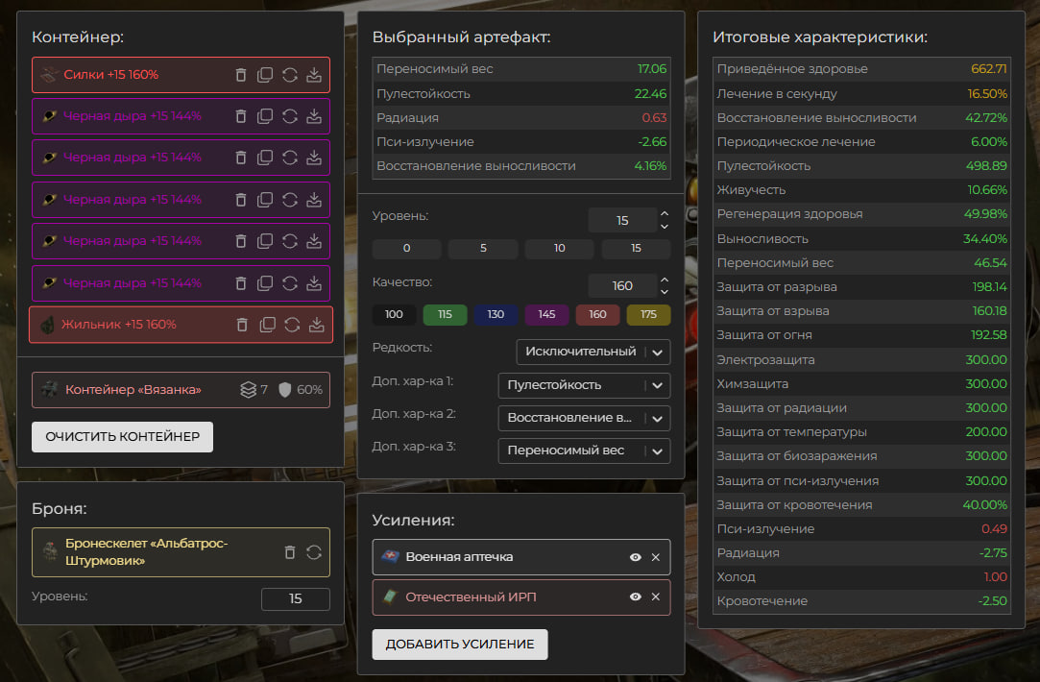The image size is (1040, 682).
Task: Click ОЧИСТИТЬ КОНТЕЙНЕР button
Action: coord(122,436)
